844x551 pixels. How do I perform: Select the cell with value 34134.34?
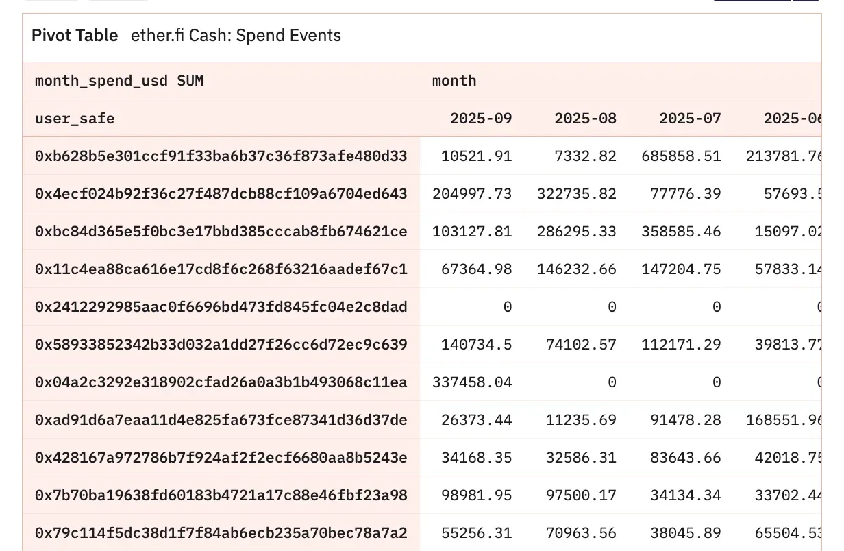click(x=686, y=495)
